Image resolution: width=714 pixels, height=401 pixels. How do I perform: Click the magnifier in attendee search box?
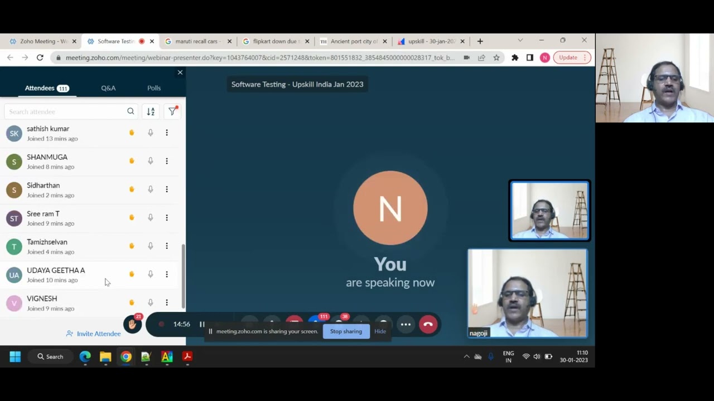click(x=131, y=111)
